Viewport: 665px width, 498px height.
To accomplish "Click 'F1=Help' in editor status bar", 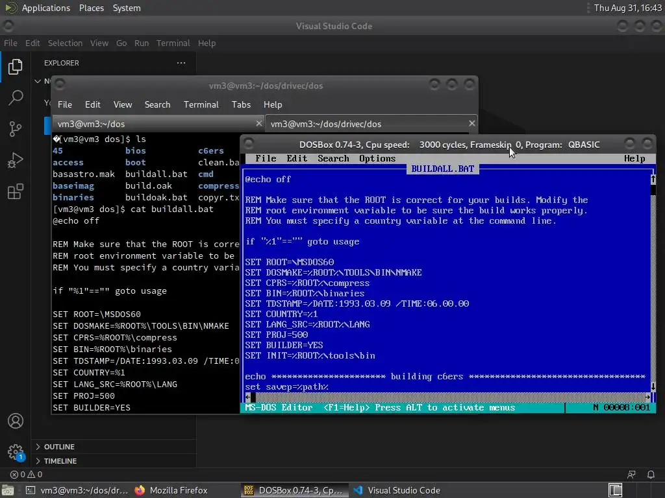I will tap(346, 407).
